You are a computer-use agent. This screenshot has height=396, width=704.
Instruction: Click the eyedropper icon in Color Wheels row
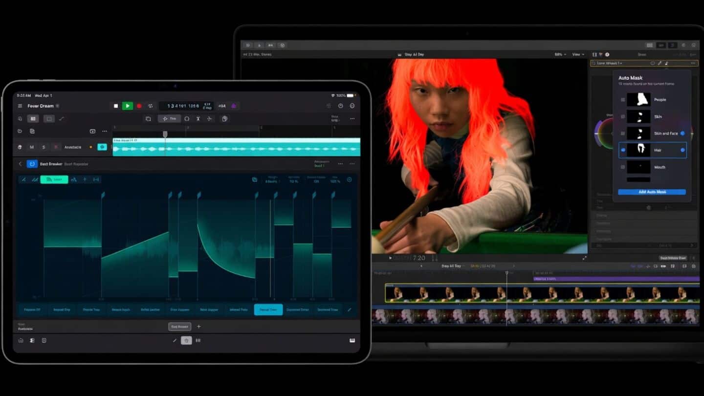pyautogui.click(x=659, y=63)
